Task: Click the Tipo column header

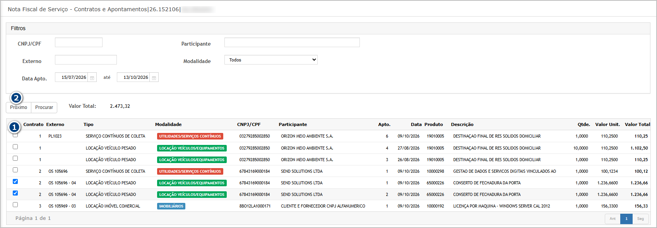Action: (x=89, y=124)
